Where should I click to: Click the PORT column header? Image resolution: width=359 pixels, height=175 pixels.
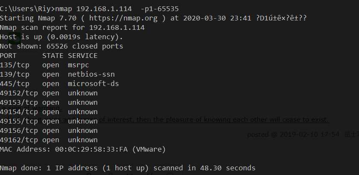tap(8, 56)
